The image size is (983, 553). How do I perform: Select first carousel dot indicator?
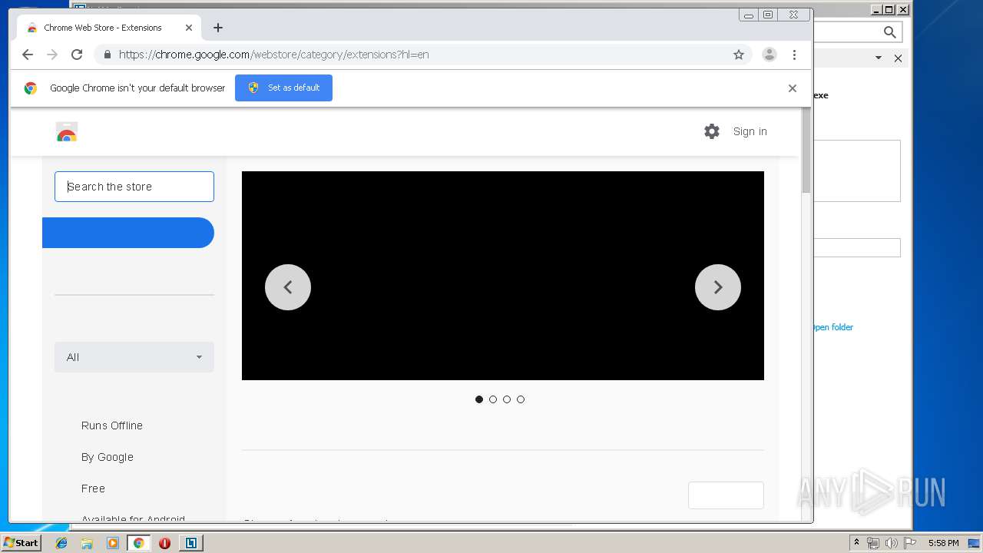coord(479,399)
